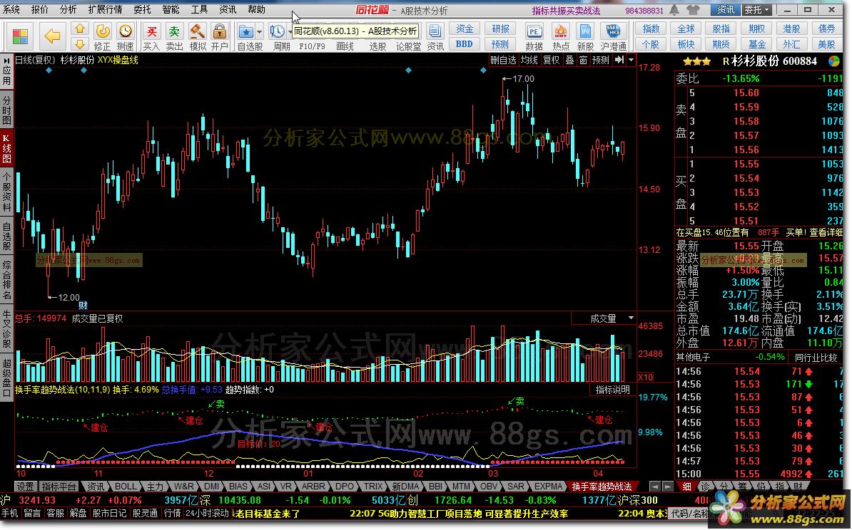Collapse the left sidebar with the arrow icon
The image size is (852, 530).
pyautogui.click(x=6, y=61)
